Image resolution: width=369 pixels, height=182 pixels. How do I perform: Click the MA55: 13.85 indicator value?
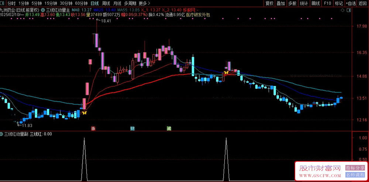(x=128, y=10)
